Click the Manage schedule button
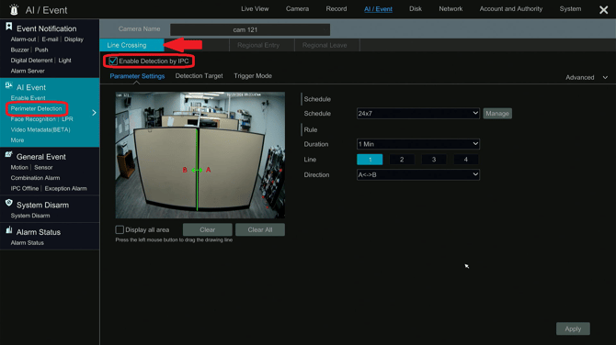 [497, 113]
